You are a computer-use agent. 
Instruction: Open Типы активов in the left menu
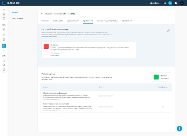(x=17, y=19)
